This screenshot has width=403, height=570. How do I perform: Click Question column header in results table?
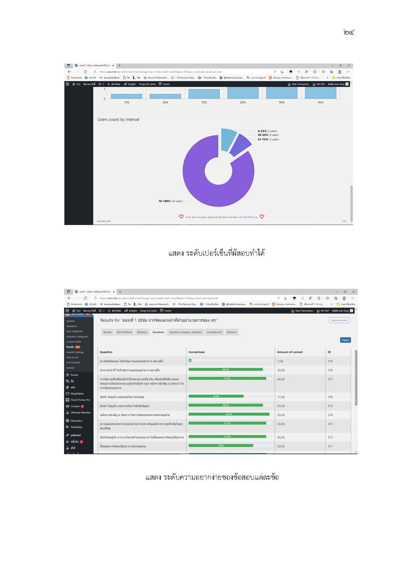[106, 352]
